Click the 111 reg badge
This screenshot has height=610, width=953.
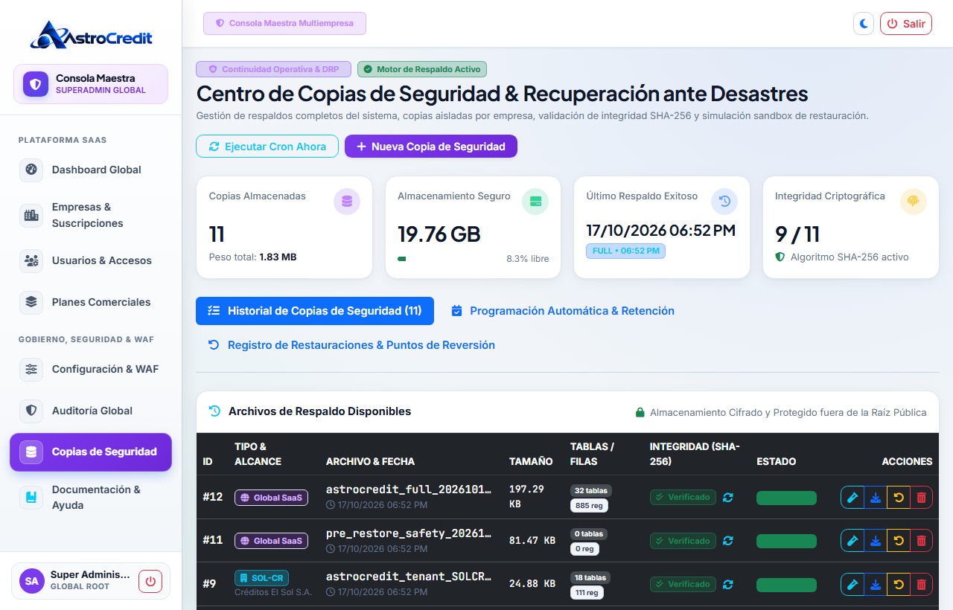pos(587,592)
